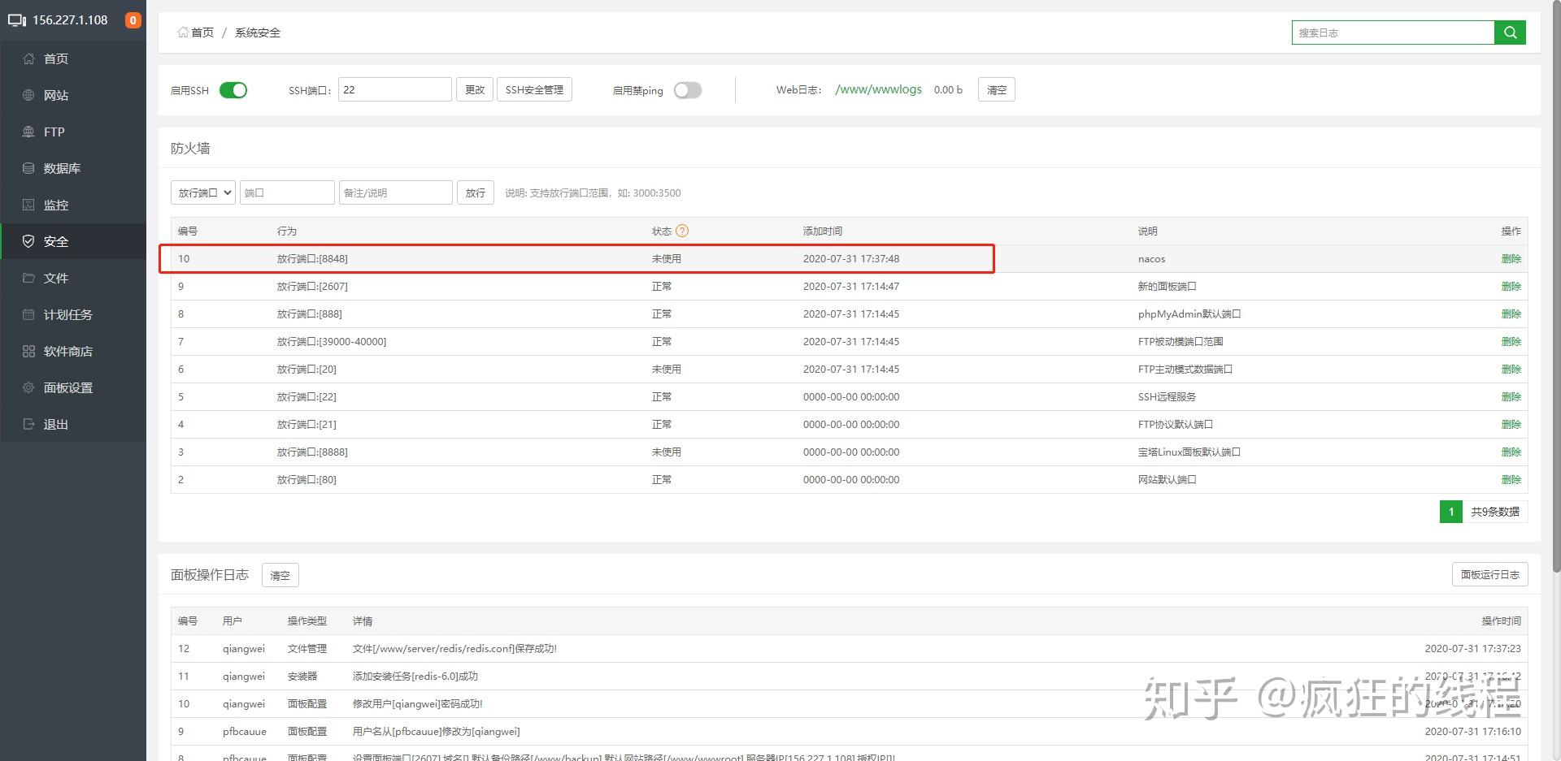
Task: Delete the SSH port 22 rule
Action: point(1511,396)
